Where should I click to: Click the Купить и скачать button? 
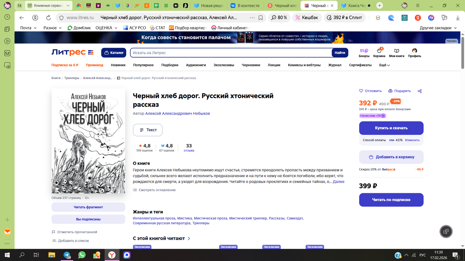(391, 128)
